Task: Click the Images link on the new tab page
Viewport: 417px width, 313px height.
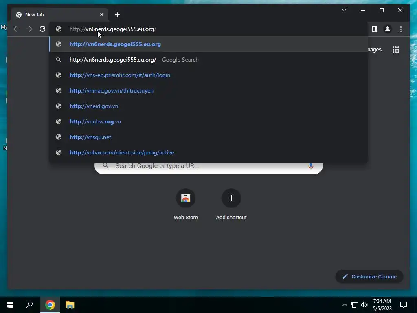Action: pyautogui.click(x=375, y=50)
